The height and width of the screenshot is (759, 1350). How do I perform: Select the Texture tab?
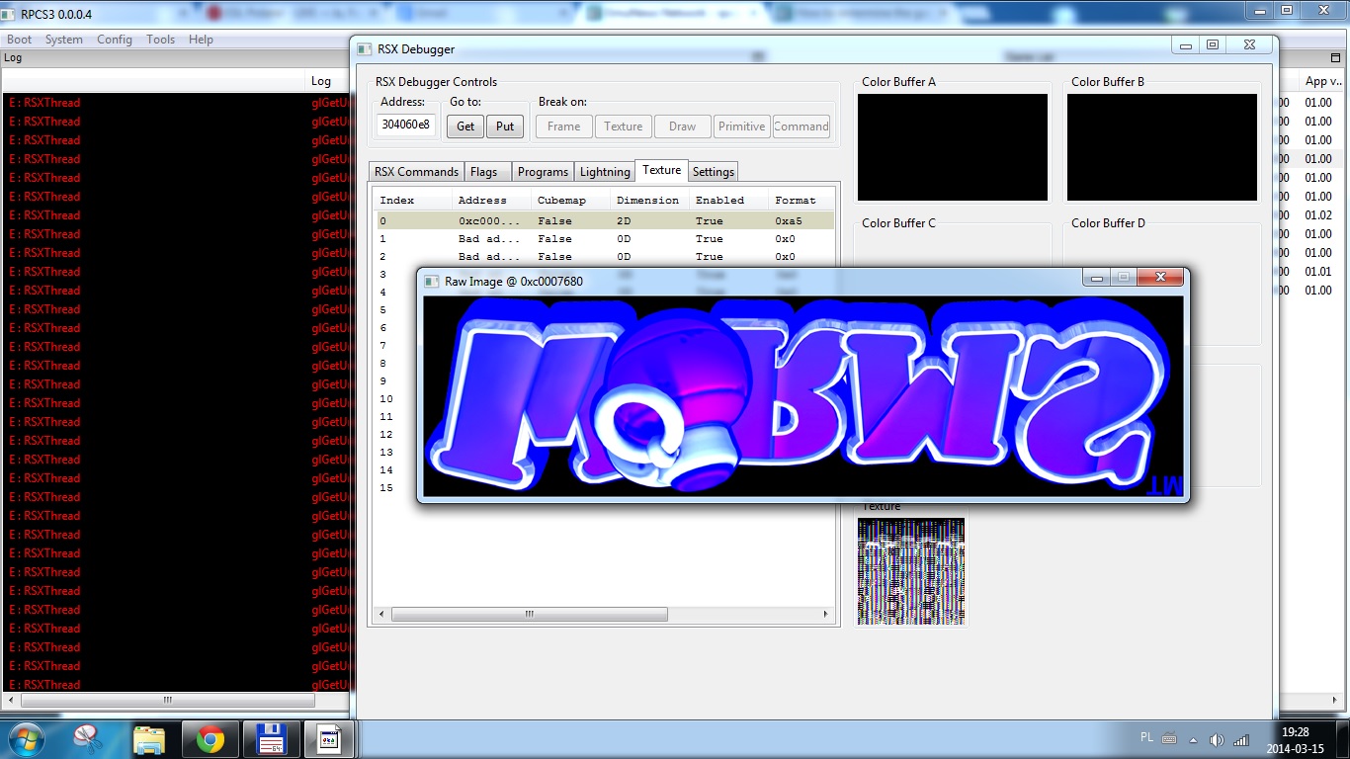[x=661, y=170]
